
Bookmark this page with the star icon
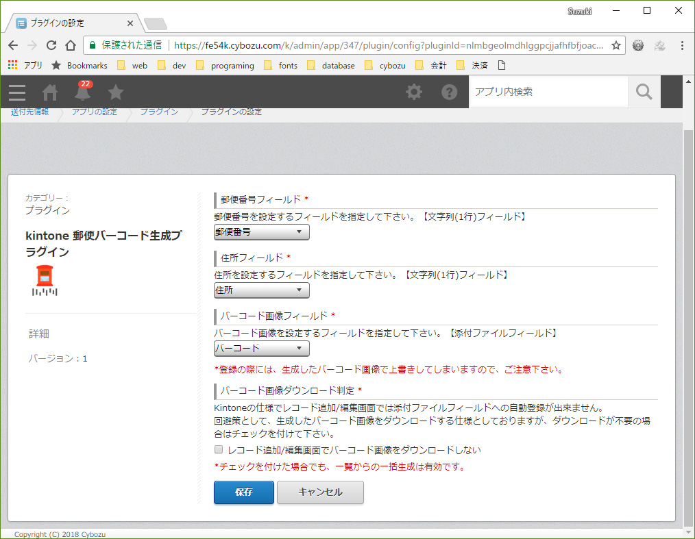point(616,45)
